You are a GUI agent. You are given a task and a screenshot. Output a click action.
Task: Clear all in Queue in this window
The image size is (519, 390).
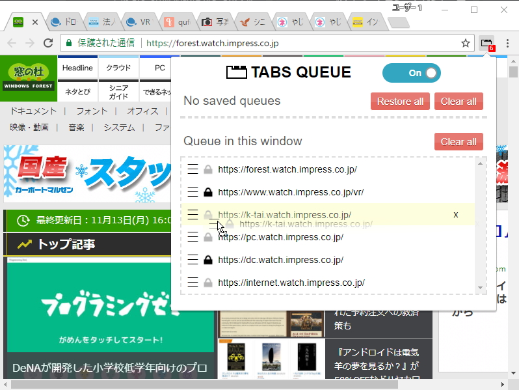pyautogui.click(x=459, y=142)
